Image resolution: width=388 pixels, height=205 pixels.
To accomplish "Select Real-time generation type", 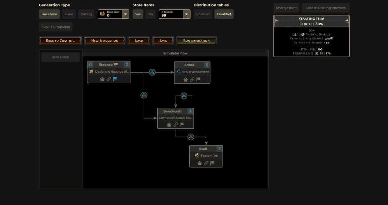I will tap(49, 14).
